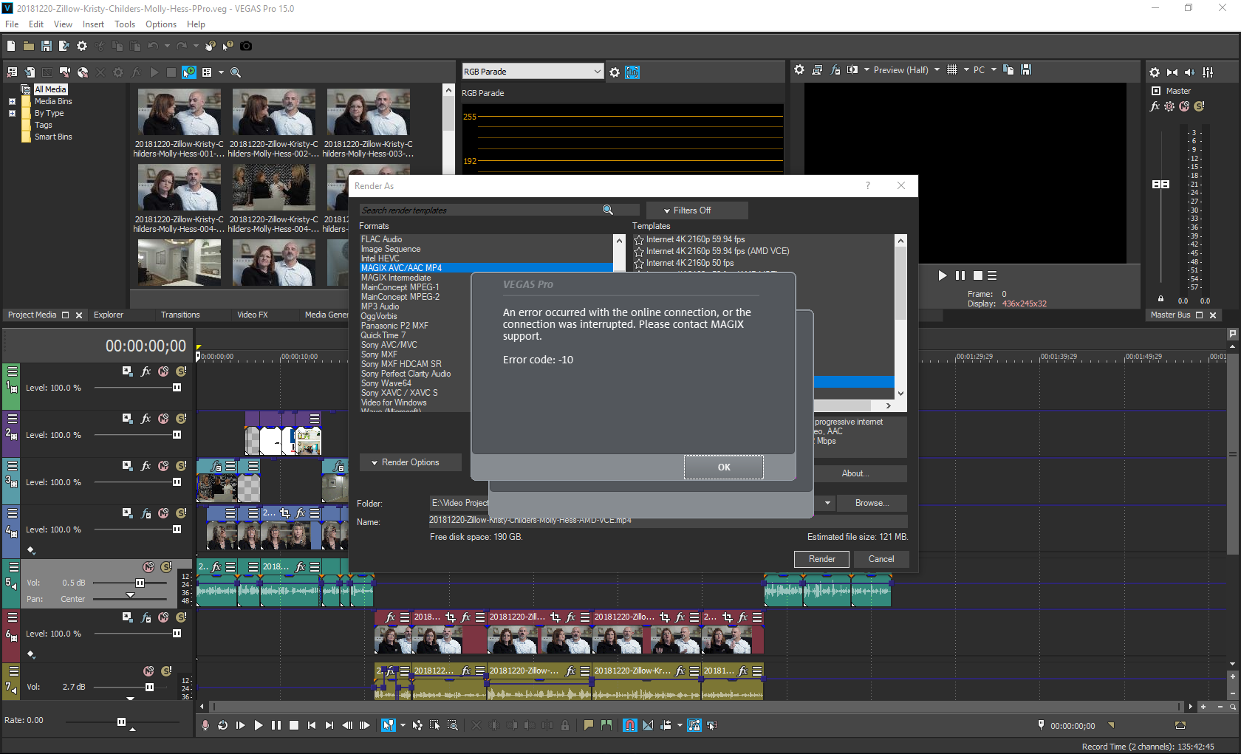
Task: Click the Browse... button for the folder
Action: click(872, 503)
